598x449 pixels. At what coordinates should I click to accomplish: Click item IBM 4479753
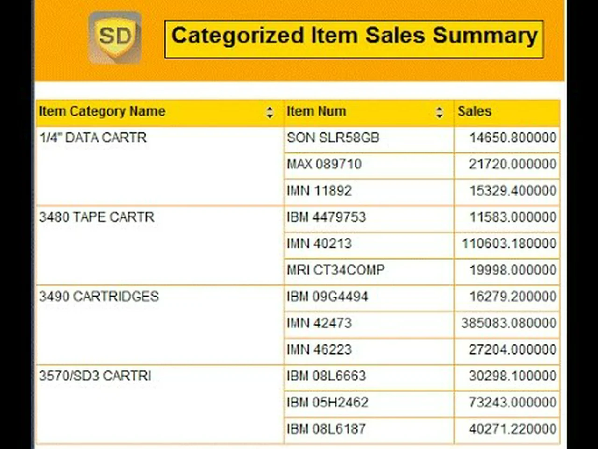pyautogui.click(x=327, y=217)
